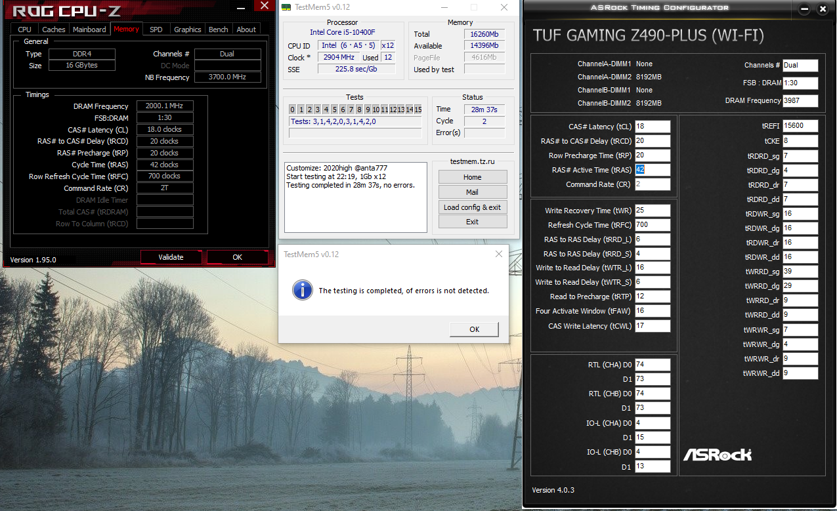Click the TestMem5 title bar app icon
Screen dimensions: 837x511
(286, 7)
